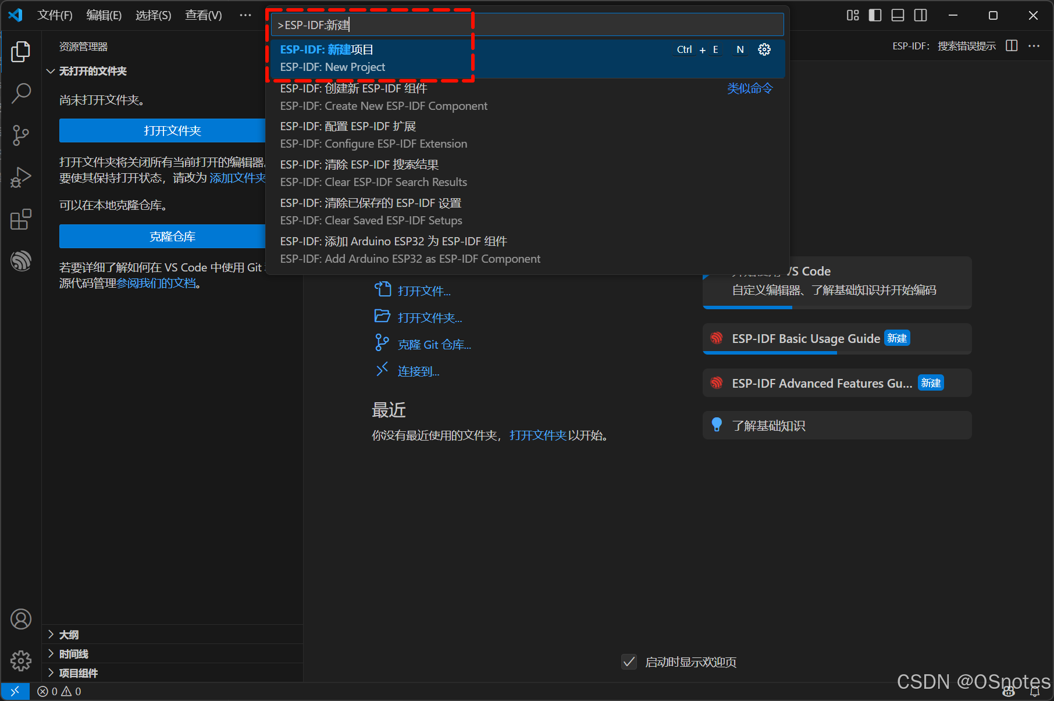Expand the 项目组件 section
The height and width of the screenshot is (701, 1054).
coord(78,673)
